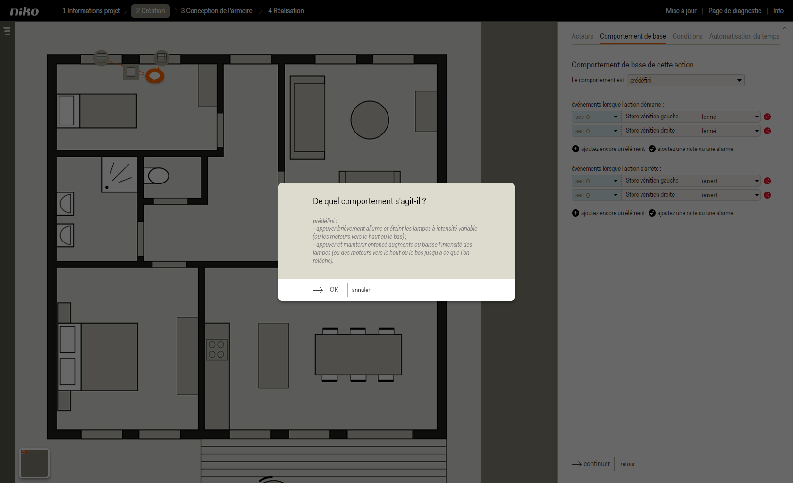793x483 pixels.
Task: Click note/alarm icon under stop events
Action: click(652, 213)
